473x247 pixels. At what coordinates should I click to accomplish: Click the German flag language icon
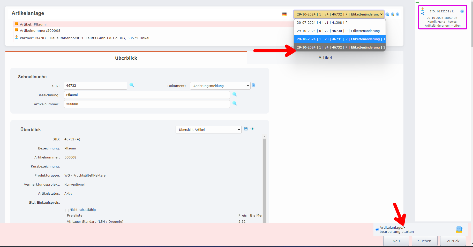[284, 14]
